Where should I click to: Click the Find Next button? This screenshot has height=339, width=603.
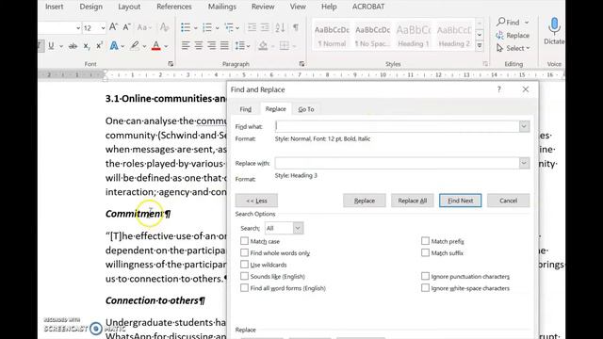coord(461,201)
